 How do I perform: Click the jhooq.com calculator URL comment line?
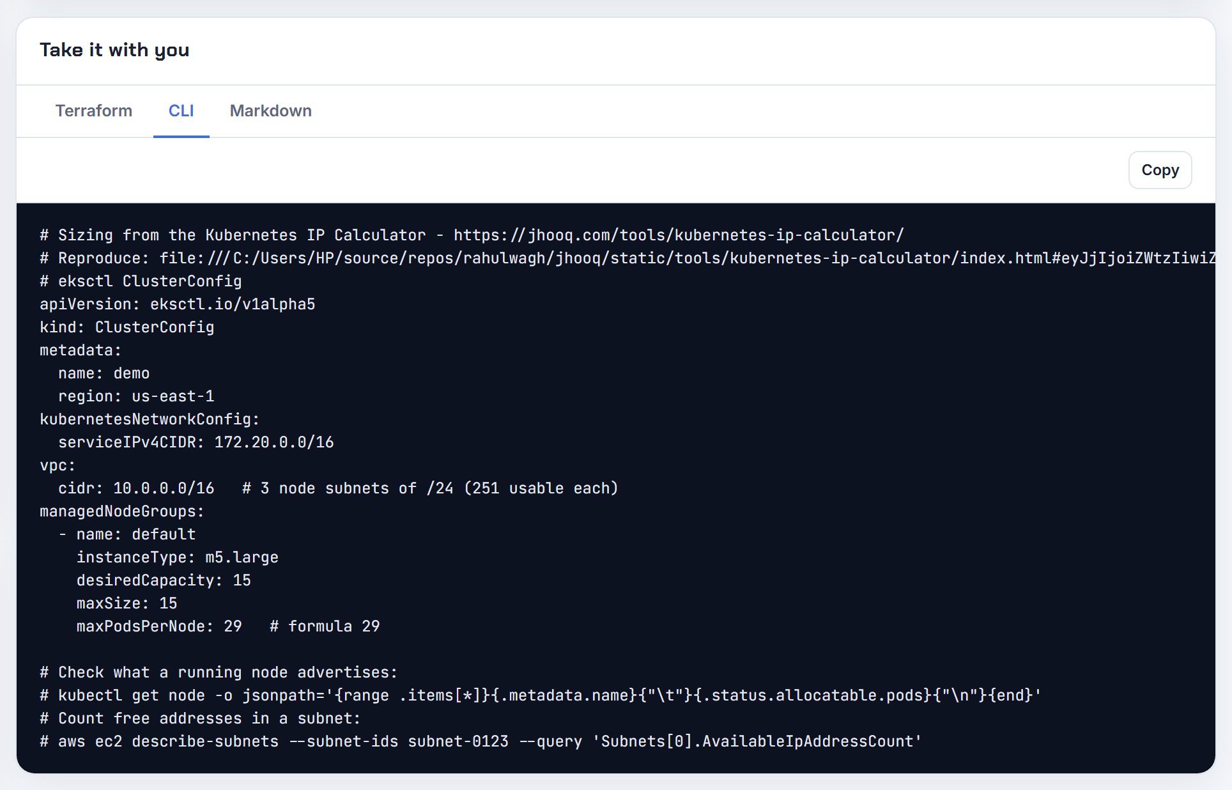(472, 235)
